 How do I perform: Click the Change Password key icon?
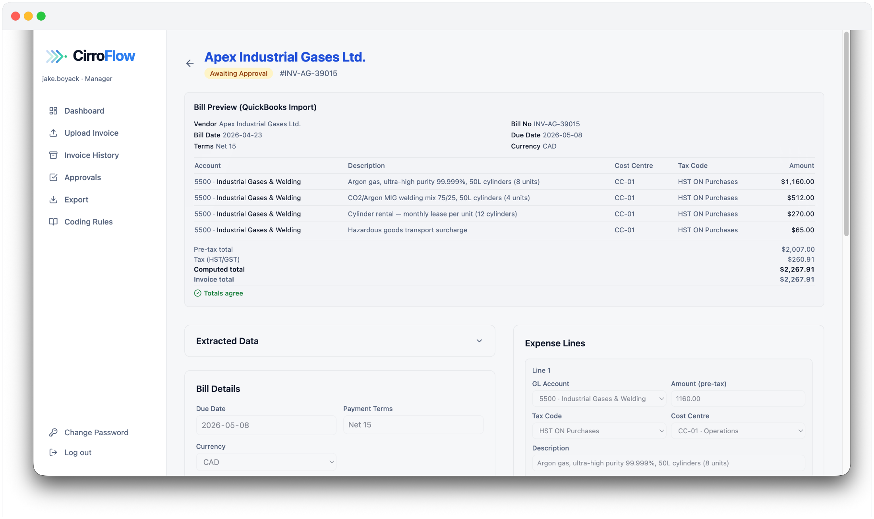53,432
